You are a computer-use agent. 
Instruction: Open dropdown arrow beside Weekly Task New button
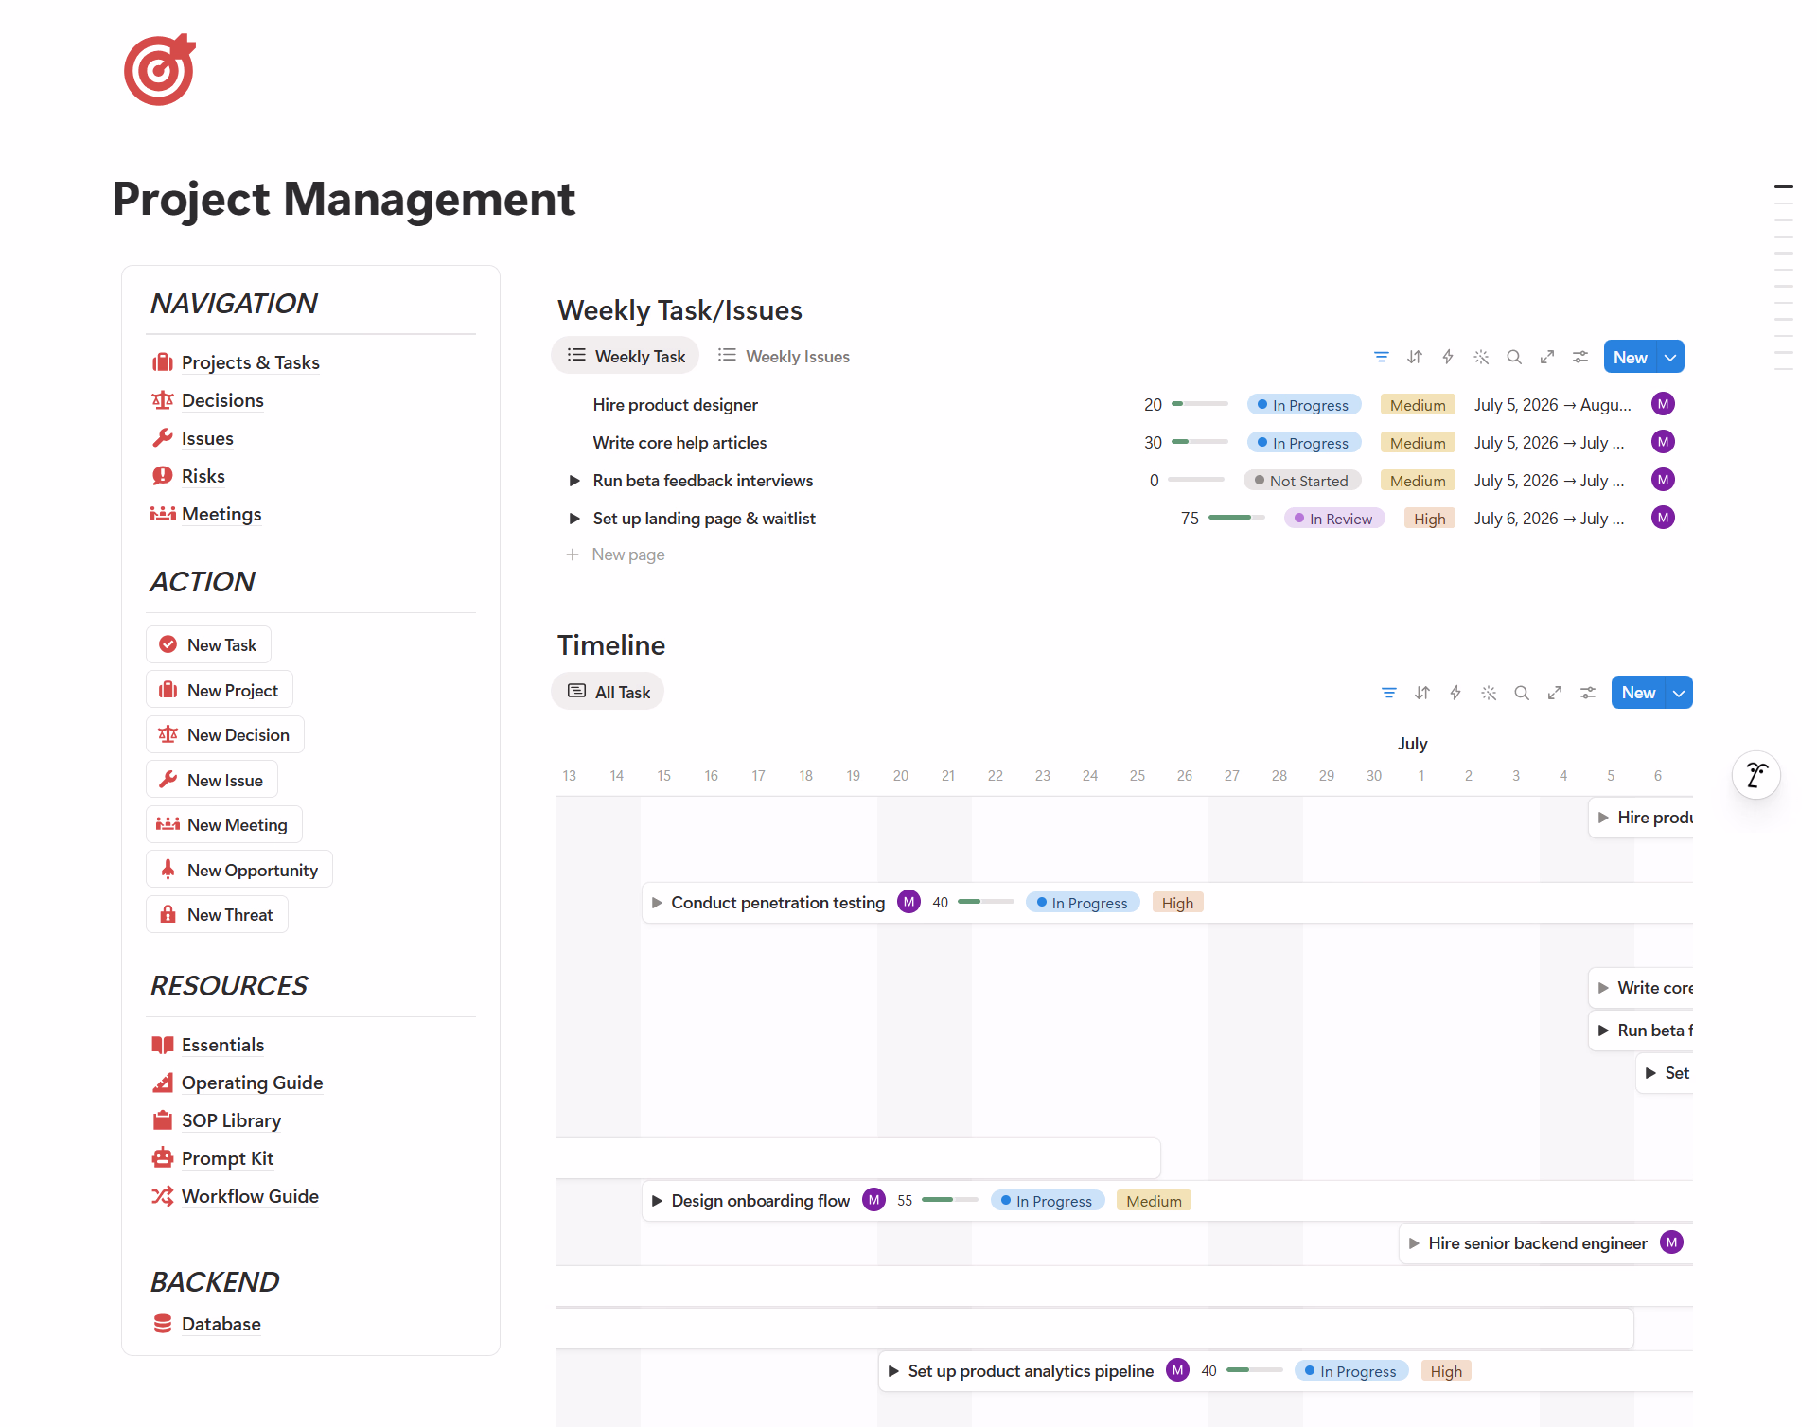[x=1670, y=357]
